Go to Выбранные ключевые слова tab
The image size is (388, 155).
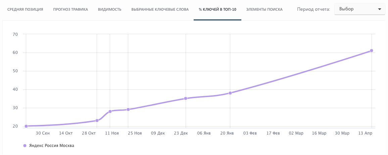click(160, 9)
